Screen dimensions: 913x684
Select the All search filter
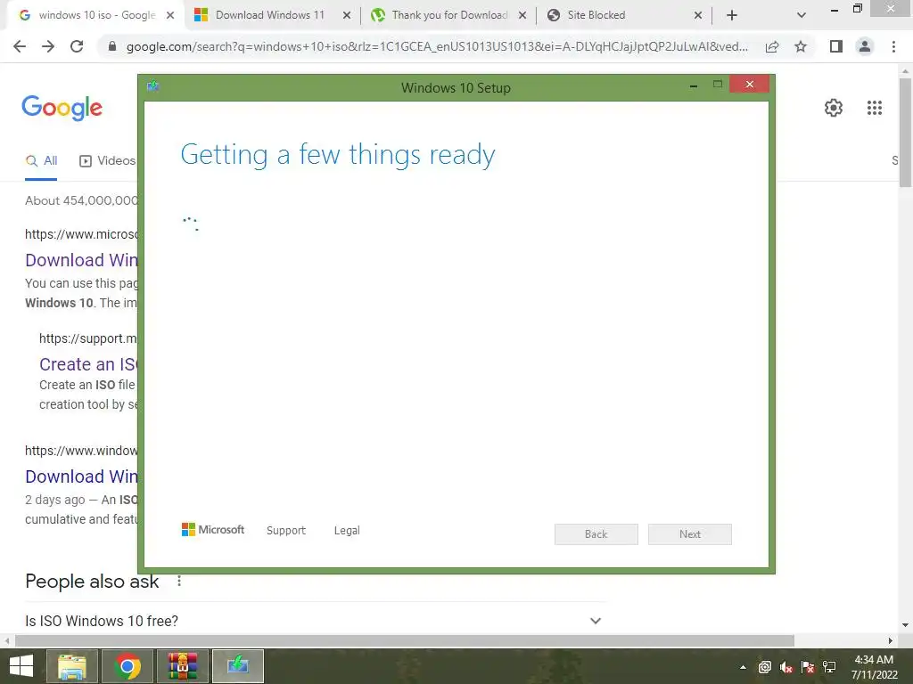tap(41, 161)
